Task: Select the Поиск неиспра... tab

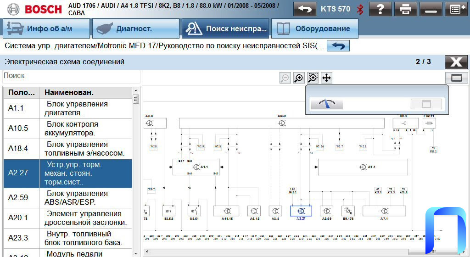Action: tap(225, 28)
